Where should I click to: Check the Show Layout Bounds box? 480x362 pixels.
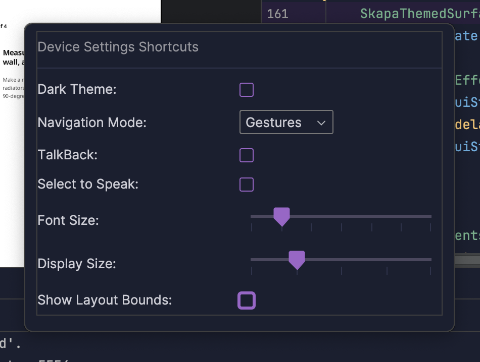click(x=247, y=300)
